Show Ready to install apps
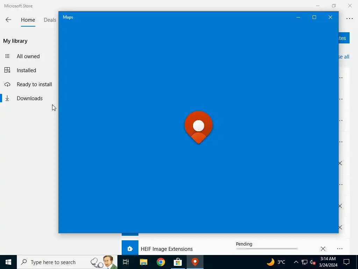Image resolution: width=358 pixels, height=269 pixels. tap(34, 84)
